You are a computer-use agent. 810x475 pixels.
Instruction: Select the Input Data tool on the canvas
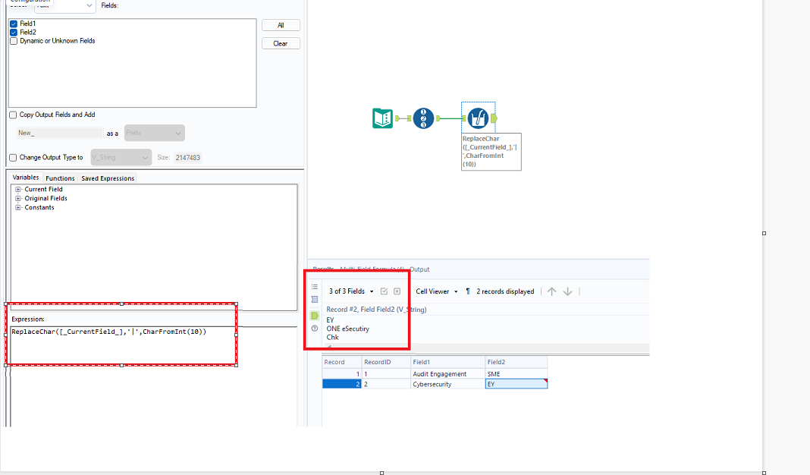[382, 118]
